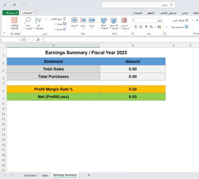Click the Sort & Filter icon
The width and height of the screenshot is (199, 179).
tap(38, 21)
